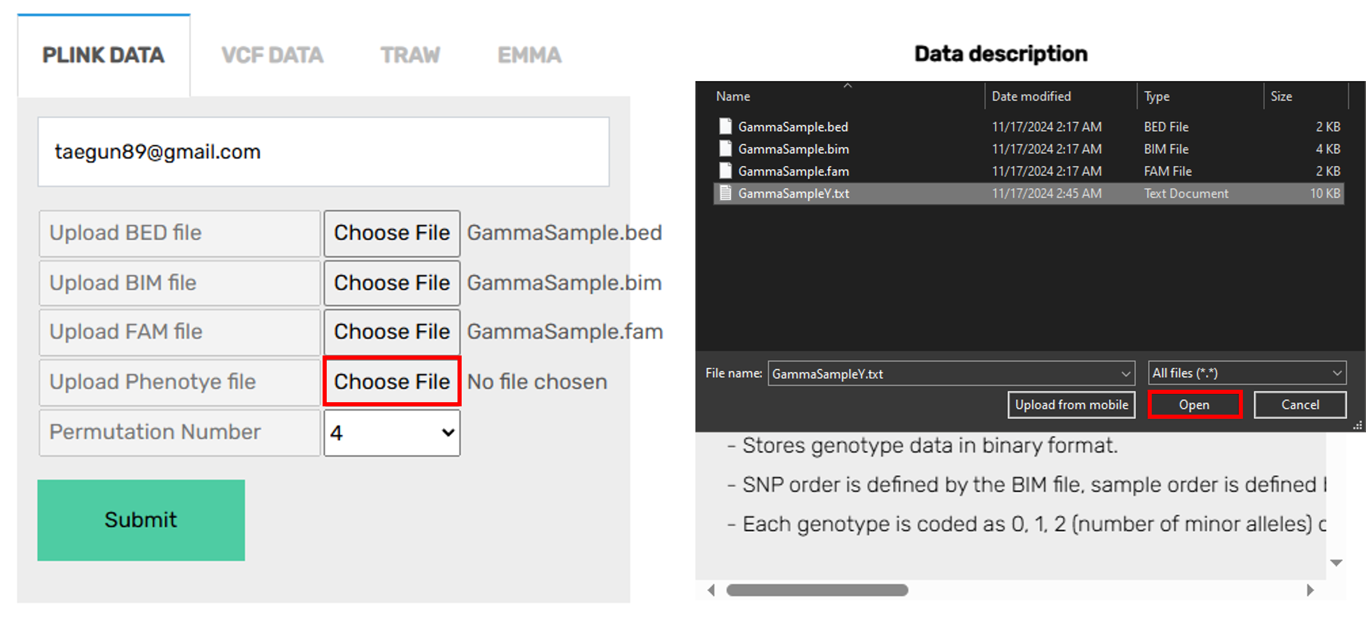Click Open in the file dialog
This screenshot has width=1366, height=624.
[x=1194, y=405]
